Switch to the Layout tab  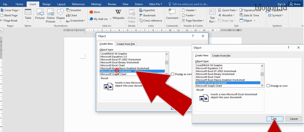coord(61,4)
